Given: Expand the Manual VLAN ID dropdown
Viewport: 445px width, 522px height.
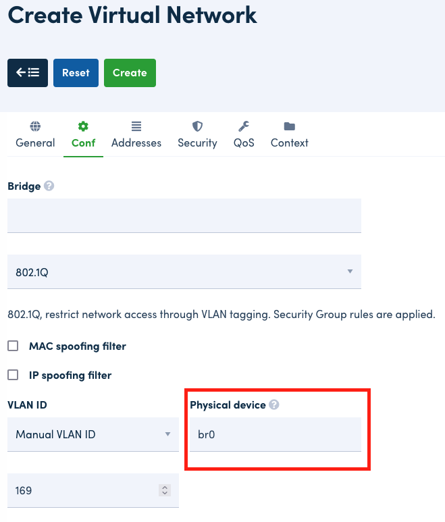Looking at the screenshot, I should pos(93,434).
